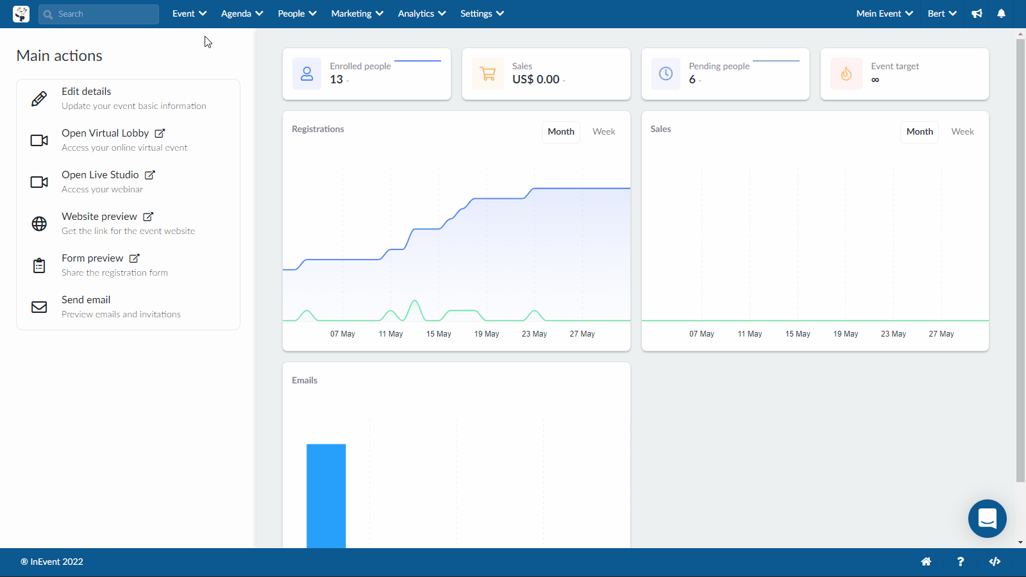Select Week tab in Registrations chart
Viewport: 1026px width, 577px height.
point(603,131)
